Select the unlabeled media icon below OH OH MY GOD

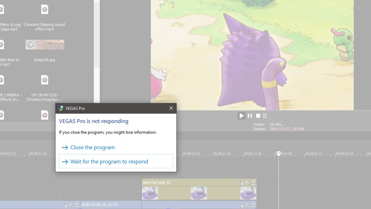pyautogui.click(x=45, y=115)
